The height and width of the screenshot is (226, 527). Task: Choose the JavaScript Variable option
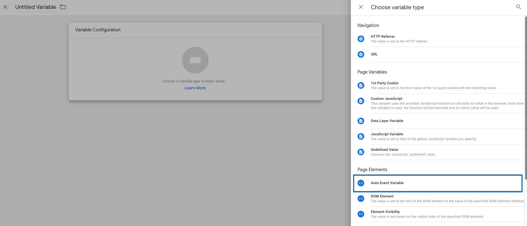[387, 134]
